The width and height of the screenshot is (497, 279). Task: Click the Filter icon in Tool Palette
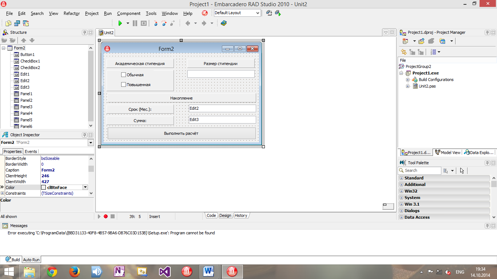[446, 170]
